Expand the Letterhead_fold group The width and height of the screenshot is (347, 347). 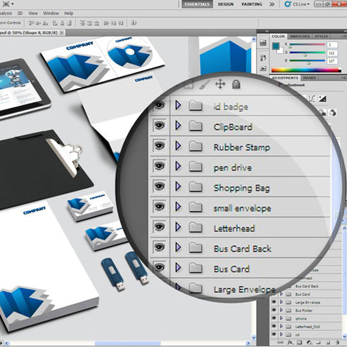coord(281,326)
